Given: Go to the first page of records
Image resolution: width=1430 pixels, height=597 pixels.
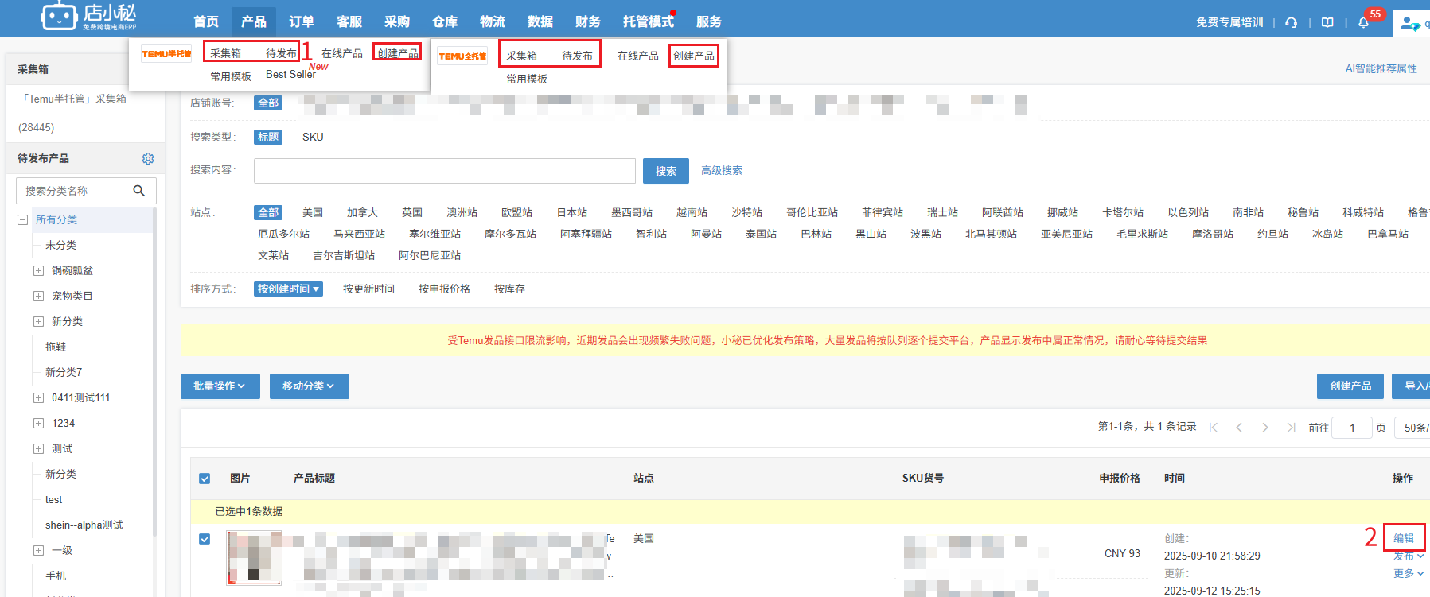Looking at the screenshot, I should [x=1214, y=427].
